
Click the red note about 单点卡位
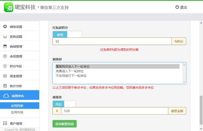coord(103,88)
